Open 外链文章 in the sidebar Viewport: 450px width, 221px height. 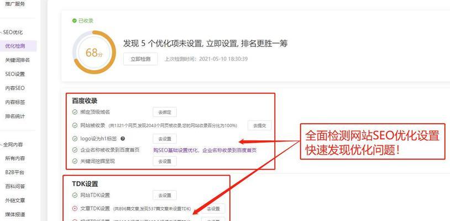click(15, 201)
